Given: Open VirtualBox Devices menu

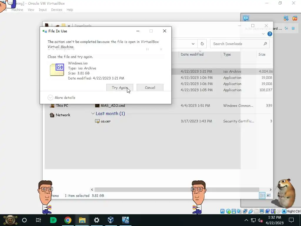Looking at the screenshot, I should click(x=57, y=10).
